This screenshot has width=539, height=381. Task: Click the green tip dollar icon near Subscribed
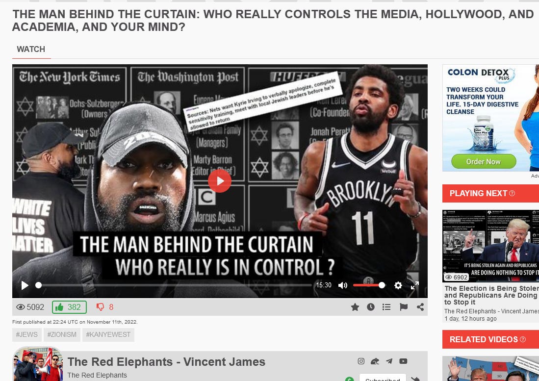click(x=349, y=379)
